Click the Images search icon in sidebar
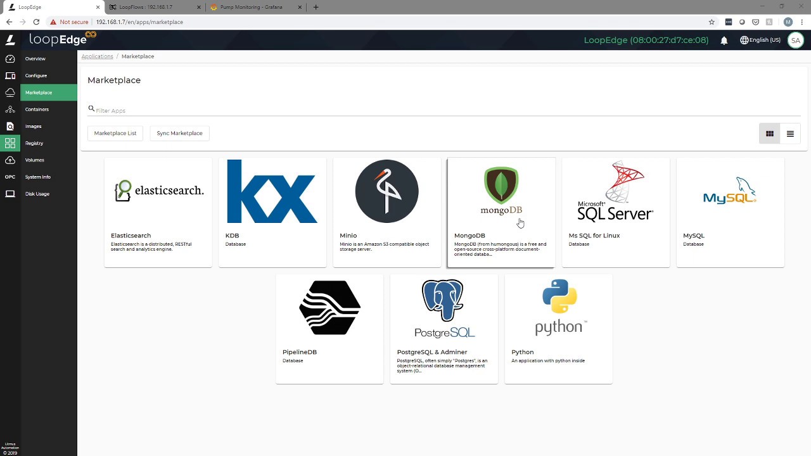811x456 pixels. (x=10, y=126)
